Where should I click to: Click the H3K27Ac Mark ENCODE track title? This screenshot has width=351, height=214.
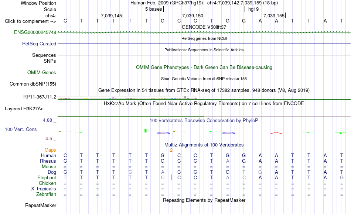coord(204,104)
